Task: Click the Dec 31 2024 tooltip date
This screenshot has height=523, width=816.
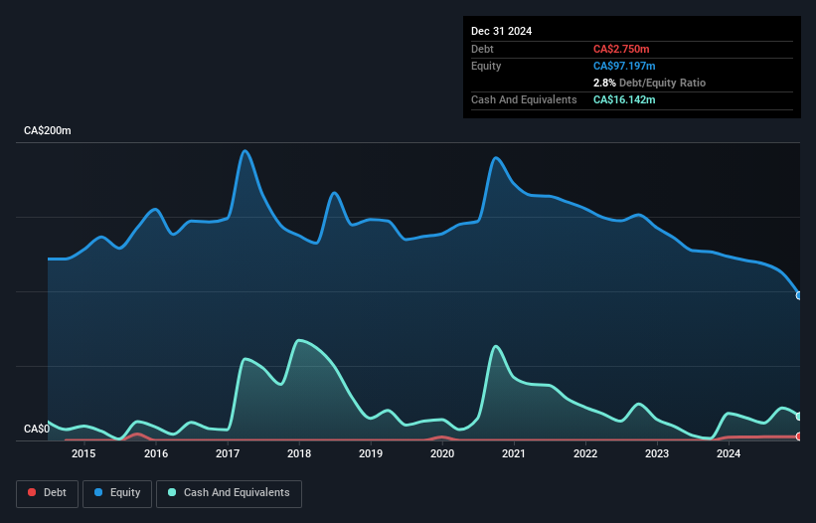Action: click(x=501, y=31)
